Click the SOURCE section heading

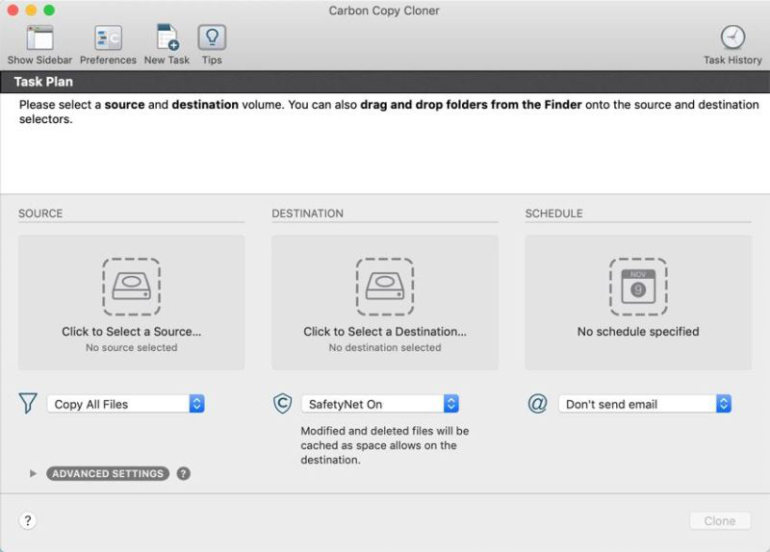tap(40, 213)
